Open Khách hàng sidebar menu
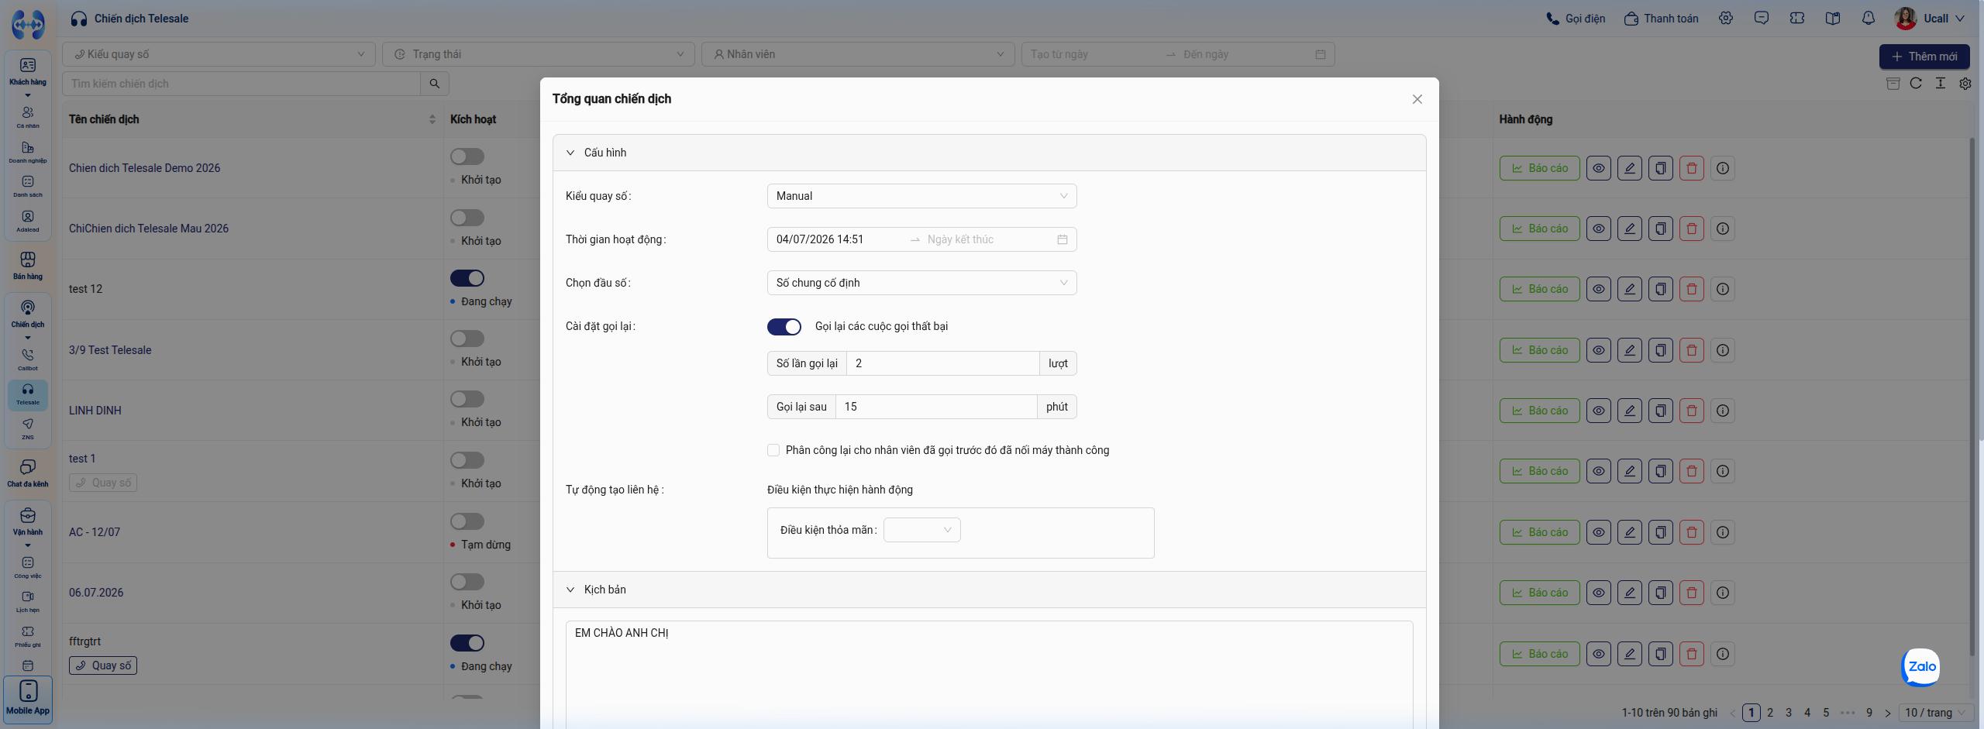 [28, 71]
